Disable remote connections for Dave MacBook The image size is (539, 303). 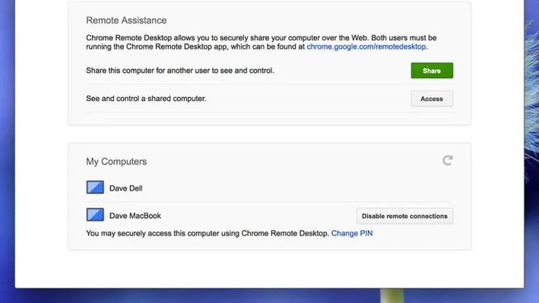(x=405, y=216)
